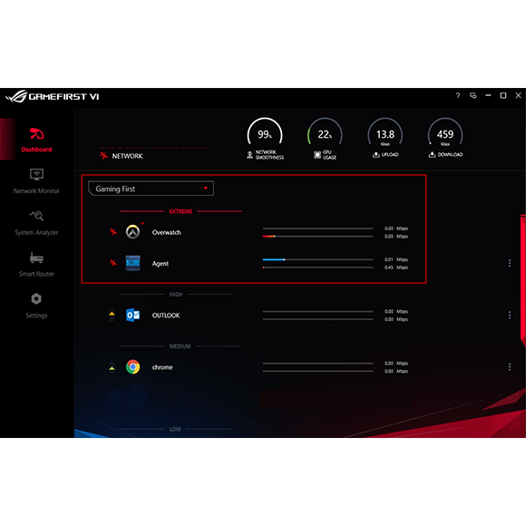Click Agent extreme priority runner icon
This screenshot has width=526, height=526.
pos(113,263)
